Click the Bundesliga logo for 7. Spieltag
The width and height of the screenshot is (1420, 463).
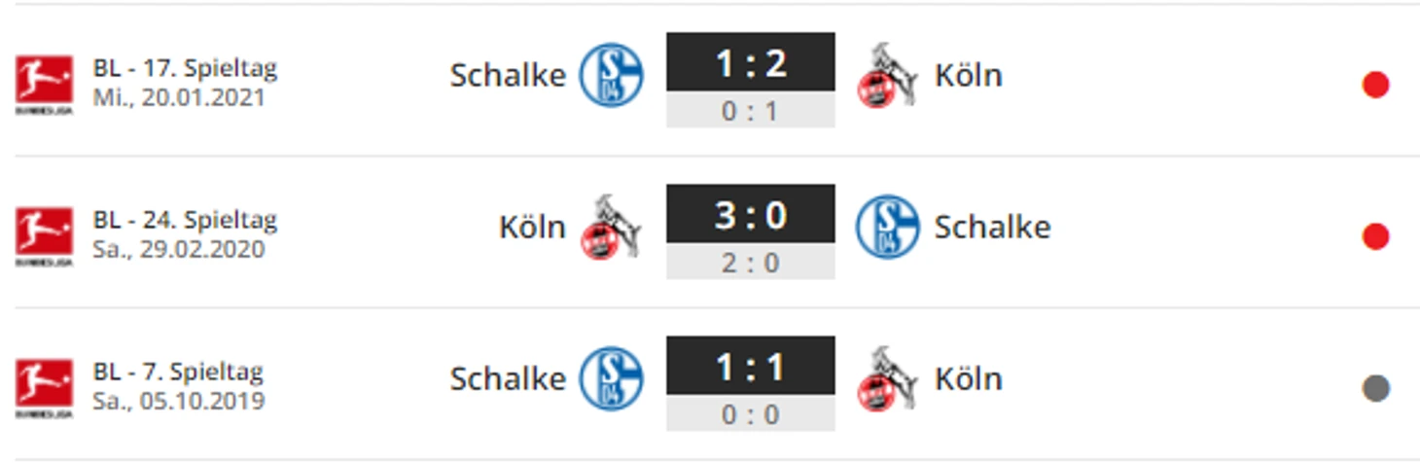(x=44, y=388)
